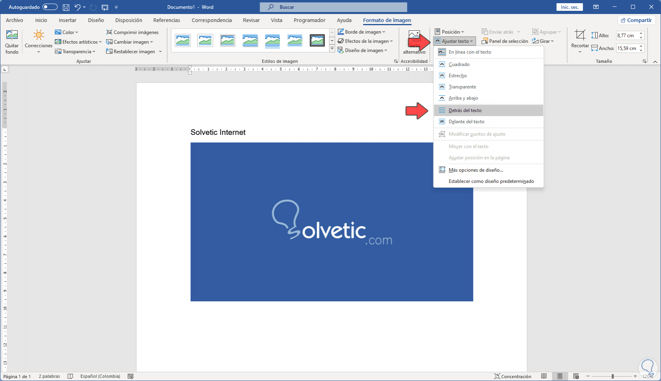Viewport: 661px width, 381px height.
Task: Click Establecer como diseño predeterminado
Action: (488, 181)
